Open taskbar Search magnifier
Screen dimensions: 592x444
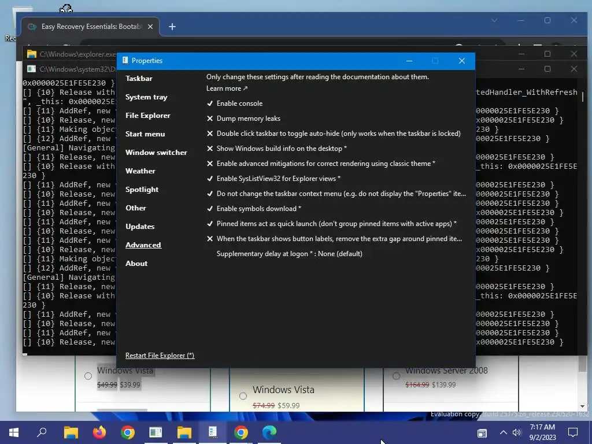(x=42, y=432)
